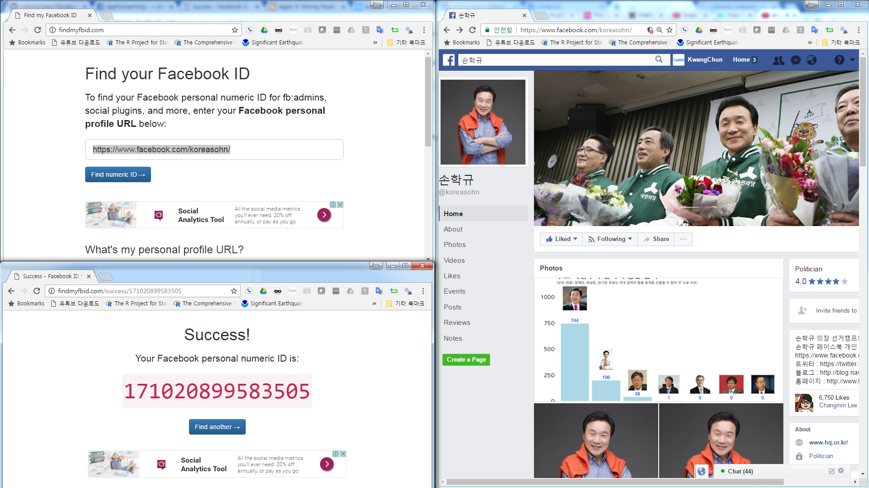Open Facebook friend requests icon
Viewport: 869px width, 488px height.
click(x=778, y=60)
